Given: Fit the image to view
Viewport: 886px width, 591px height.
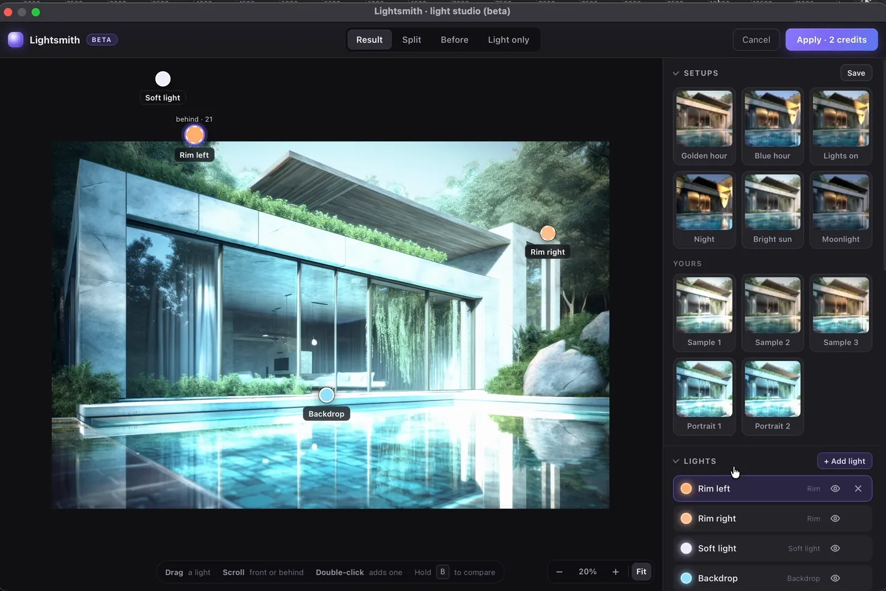Looking at the screenshot, I should 641,572.
